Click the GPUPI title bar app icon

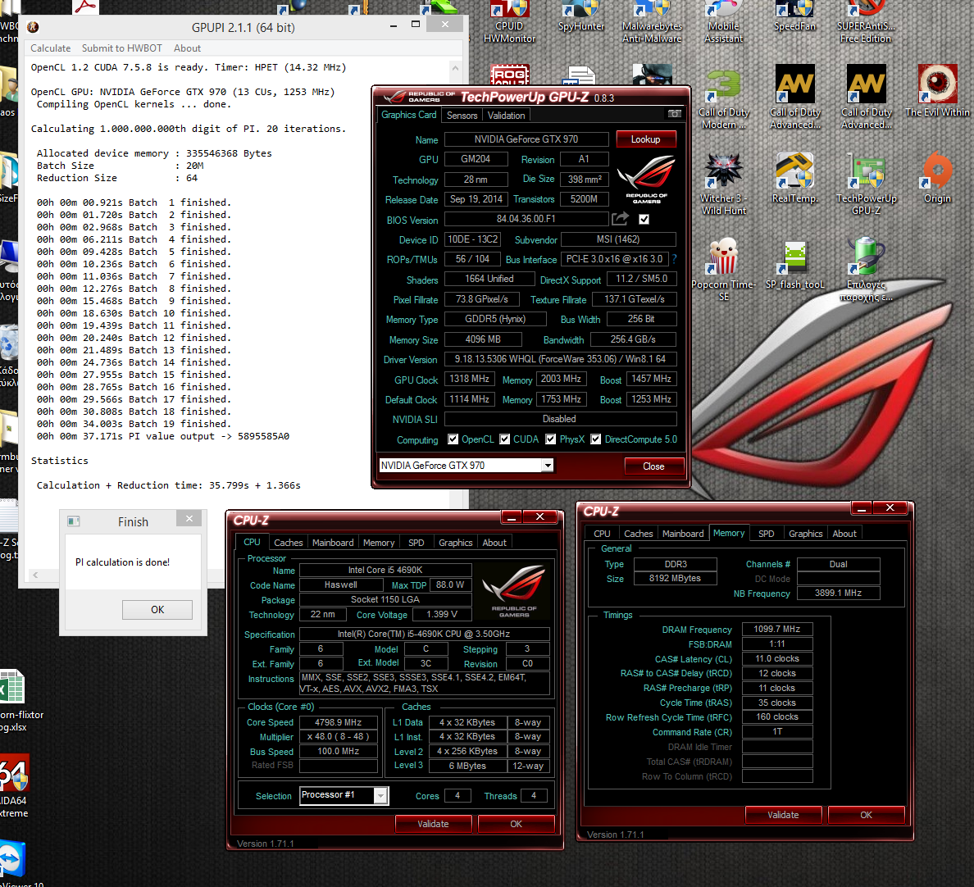34,27
